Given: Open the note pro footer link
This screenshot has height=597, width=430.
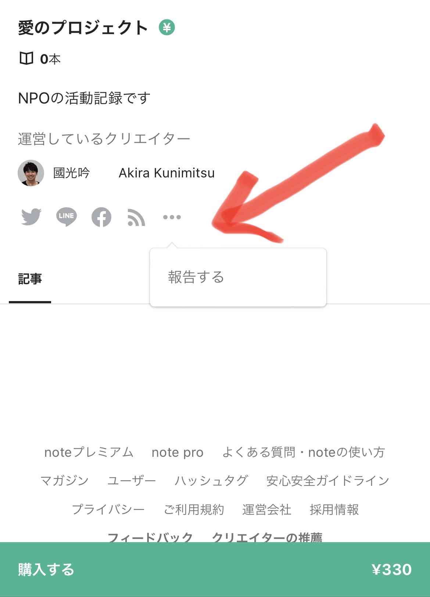Looking at the screenshot, I should (x=178, y=452).
